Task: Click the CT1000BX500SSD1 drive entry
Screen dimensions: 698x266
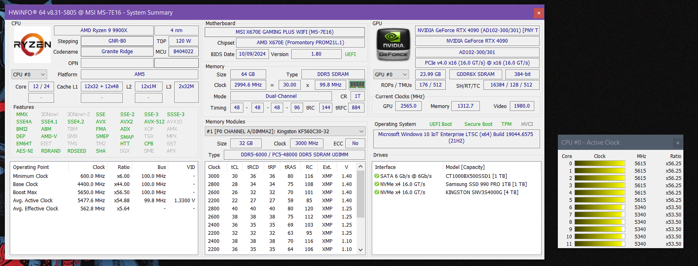Action: tap(476, 176)
